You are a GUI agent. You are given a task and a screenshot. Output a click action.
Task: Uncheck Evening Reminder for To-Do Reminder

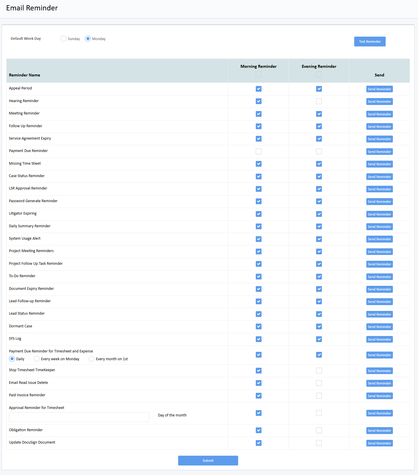coord(319,277)
